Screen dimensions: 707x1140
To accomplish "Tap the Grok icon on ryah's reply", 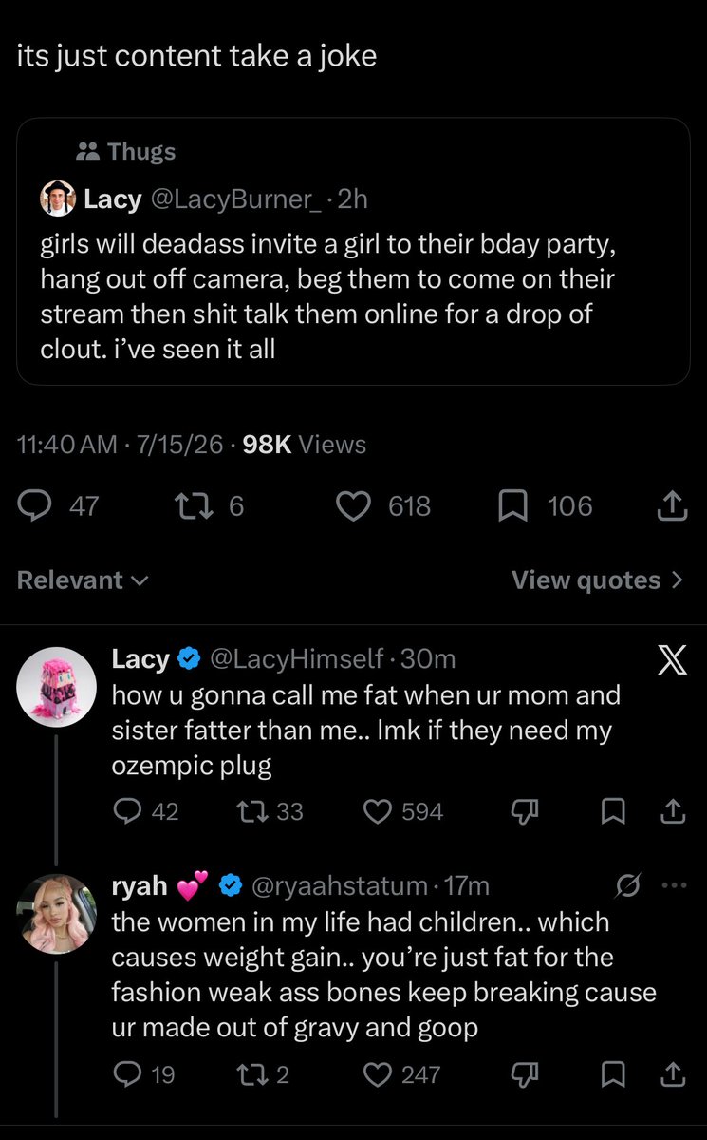I will (x=627, y=885).
